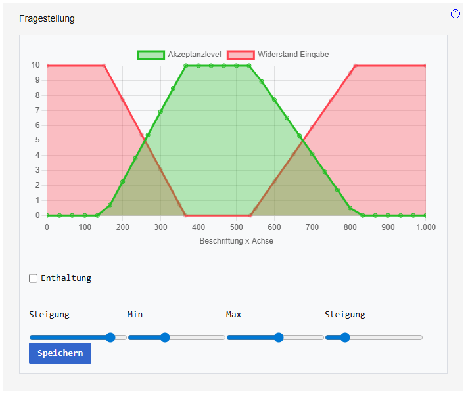Enable the Enthaltung checkbox

pos(34,278)
